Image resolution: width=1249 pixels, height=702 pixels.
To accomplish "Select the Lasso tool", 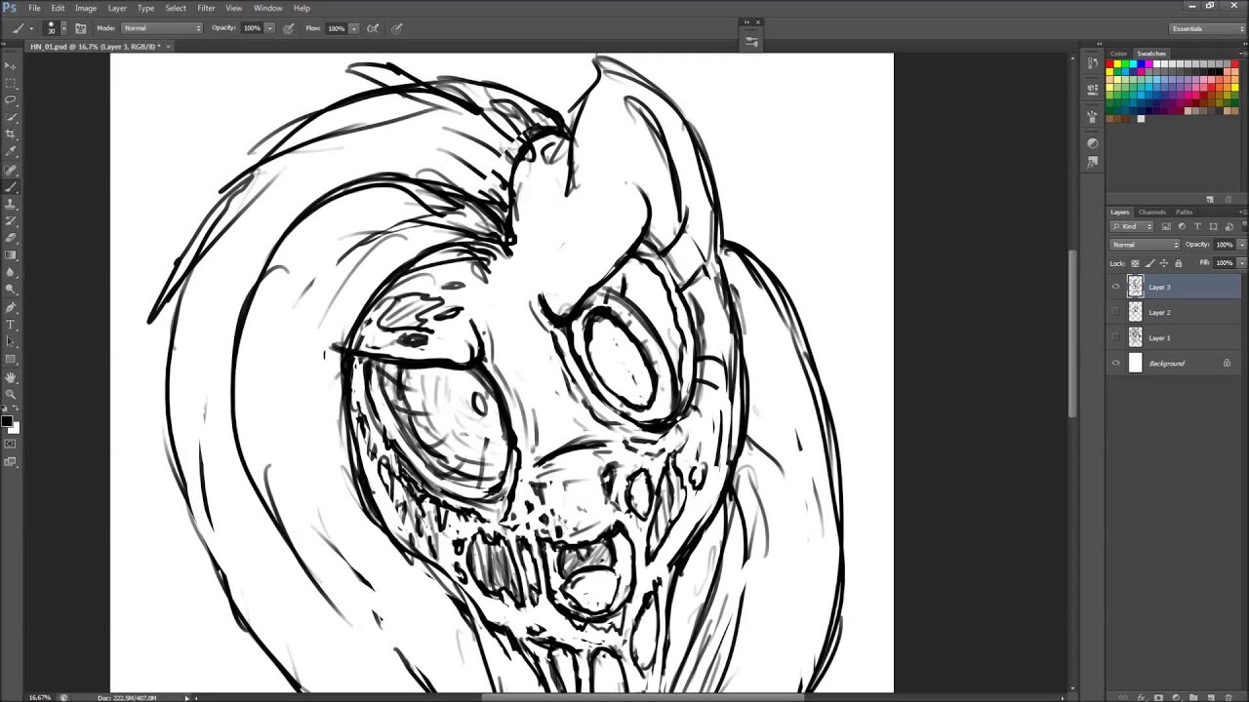I will (11, 99).
